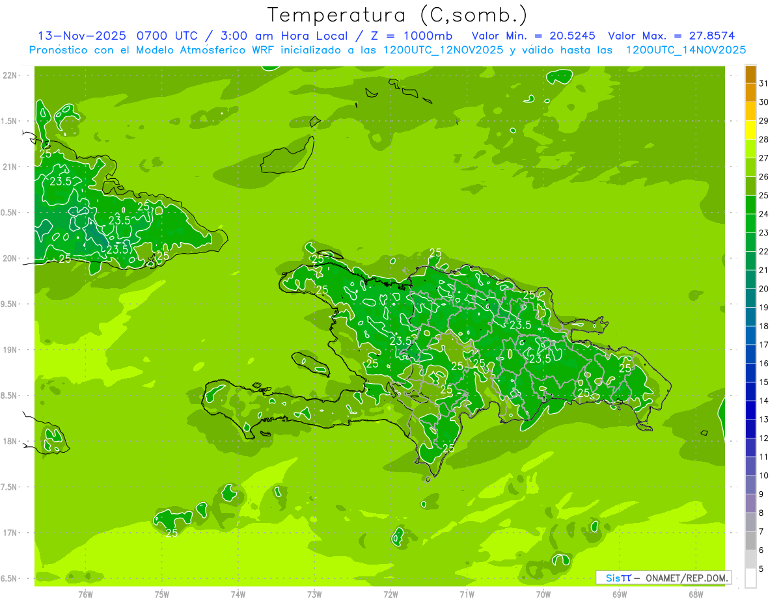Click legend value '21'
Screen dimensions: 781x603
click(x=764, y=270)
